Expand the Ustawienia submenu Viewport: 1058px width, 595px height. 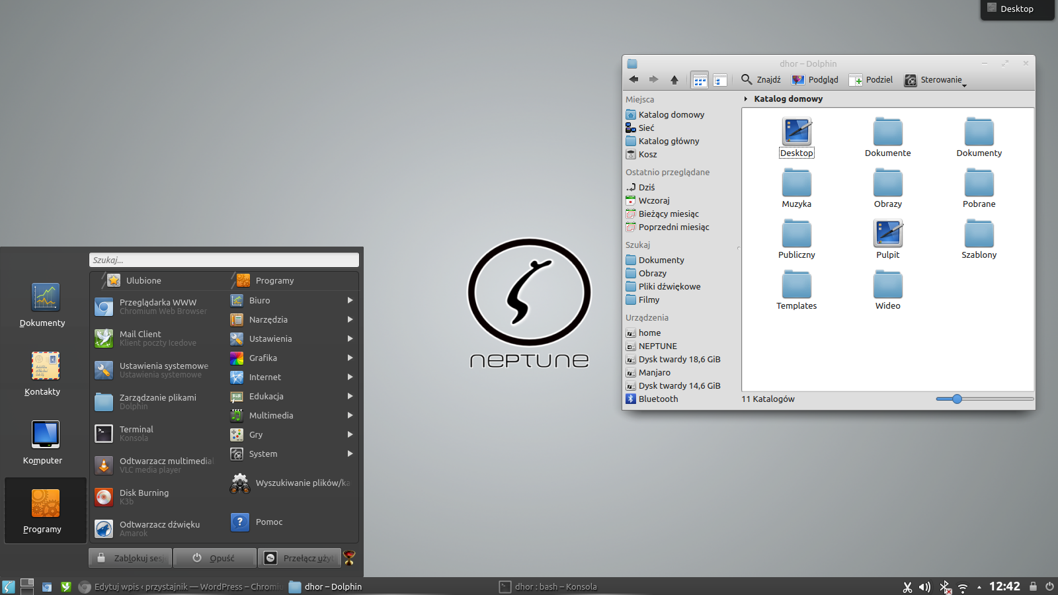[x=292, y=338]
